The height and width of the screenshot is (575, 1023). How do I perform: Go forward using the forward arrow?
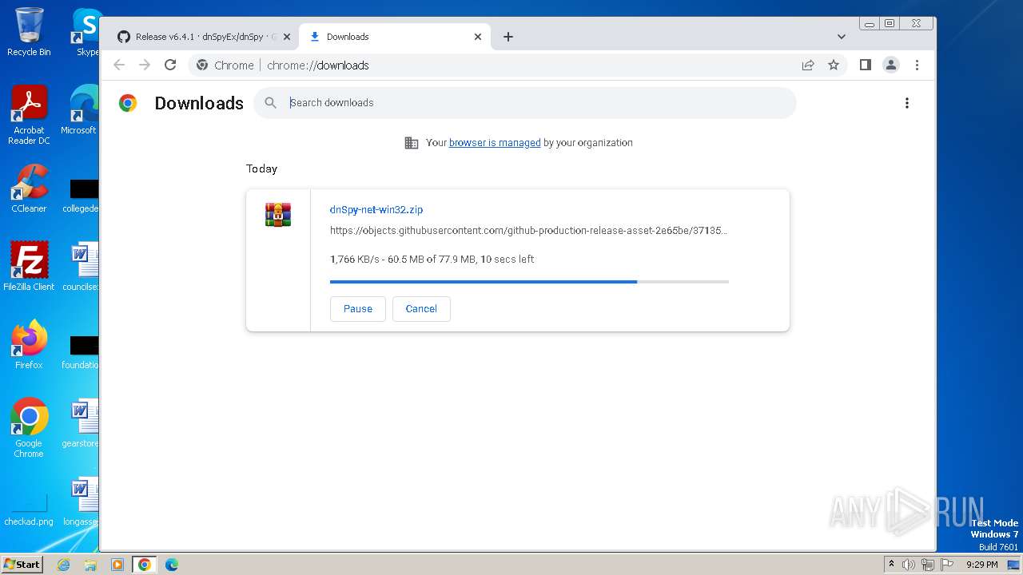145,65
